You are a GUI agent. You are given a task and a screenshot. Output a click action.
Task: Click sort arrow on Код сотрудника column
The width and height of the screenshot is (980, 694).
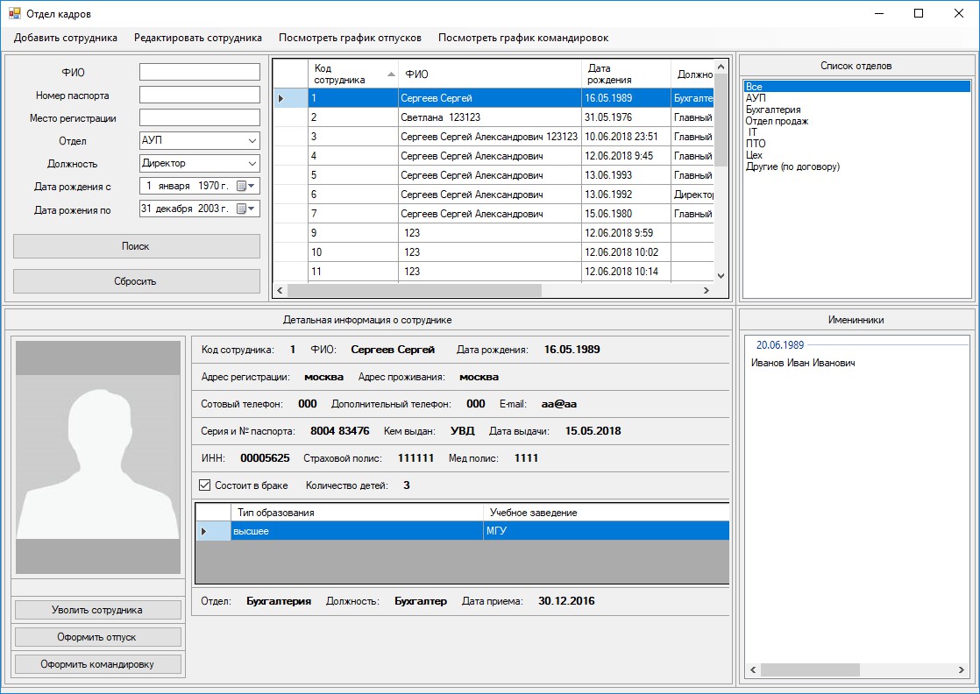click(x=390, y=74)
